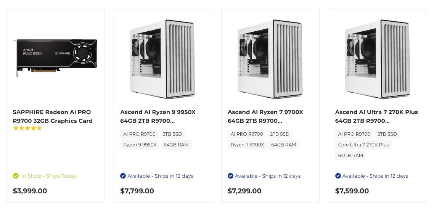
Task: Click the Ryzen 9 9950X spec tag
Action: tap(140, 145)
